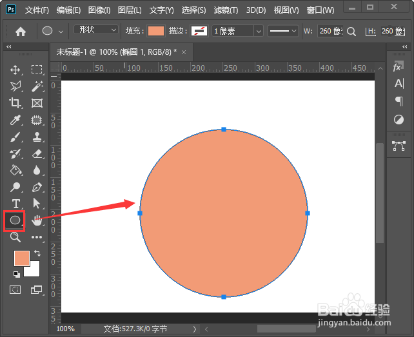This screenshot has width=414, height=337.
Task: Click the 100% zoom level field
Action: click(66, 329)
